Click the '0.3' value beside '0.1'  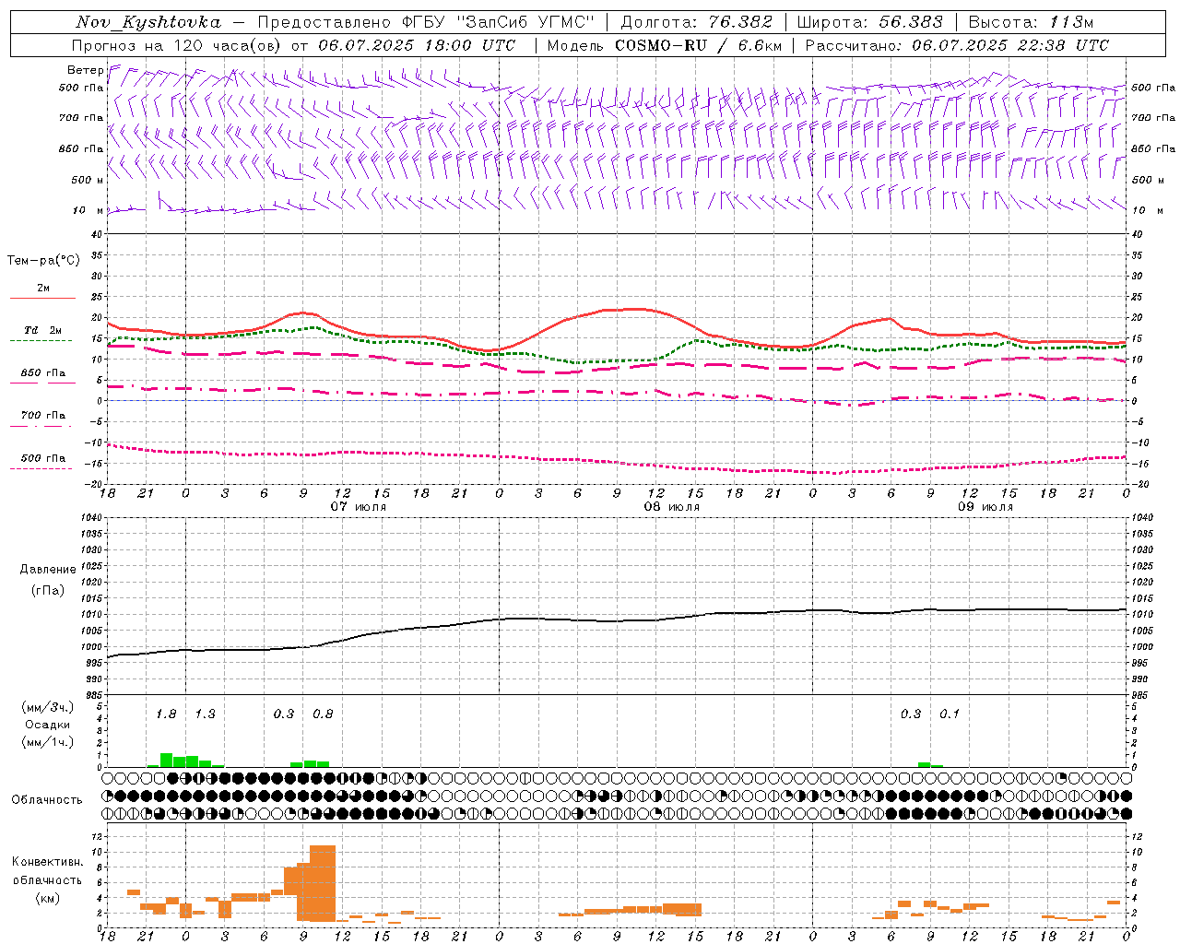tap(911, 714)
